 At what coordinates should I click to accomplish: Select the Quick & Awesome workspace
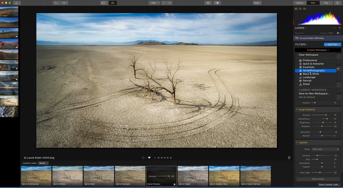316,64
